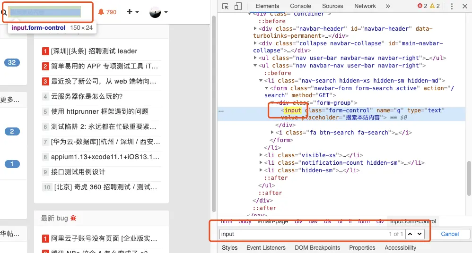Click the page vertical scrollbar
The height and width of the screenshot is (253, 472).
coord(213,114)
